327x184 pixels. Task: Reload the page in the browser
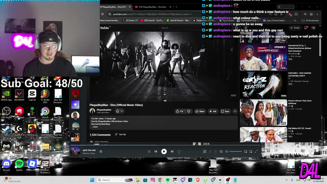click(102, 14)
